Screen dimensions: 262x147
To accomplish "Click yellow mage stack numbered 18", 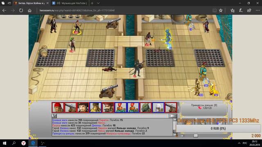I will [x=213, y=89].
